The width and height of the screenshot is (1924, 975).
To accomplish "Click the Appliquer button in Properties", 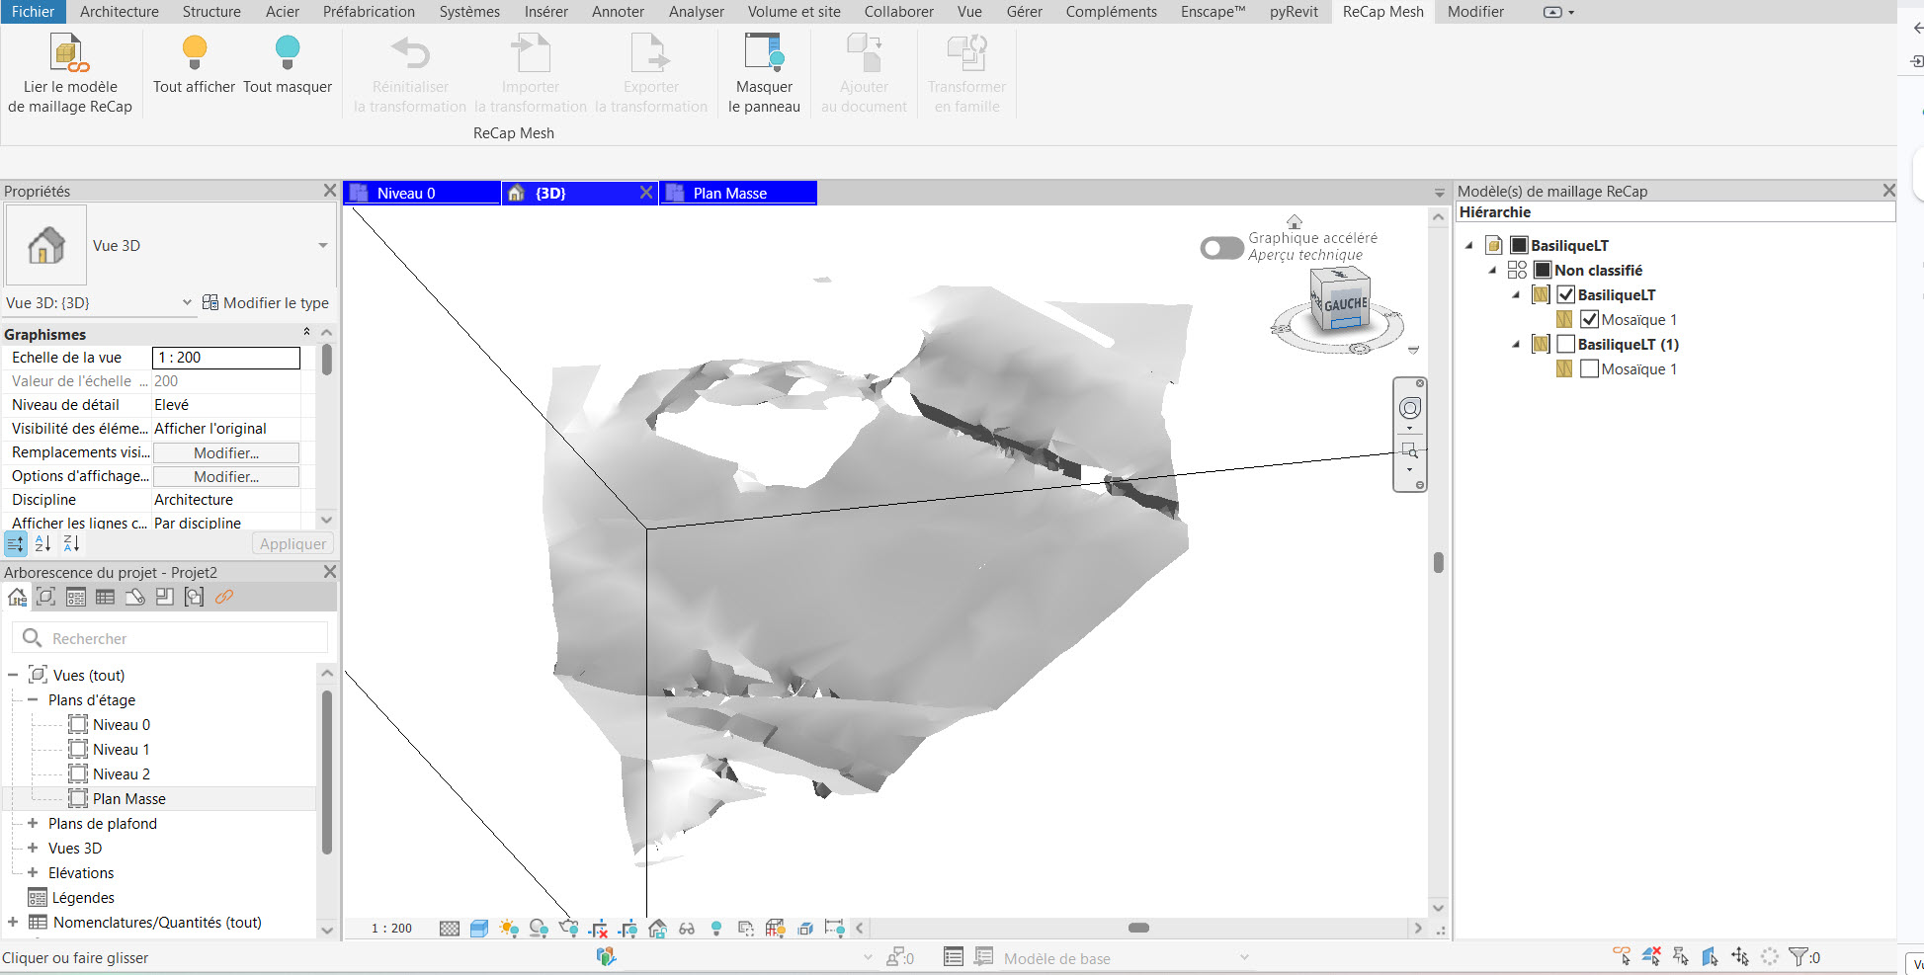I will [293, 543].
